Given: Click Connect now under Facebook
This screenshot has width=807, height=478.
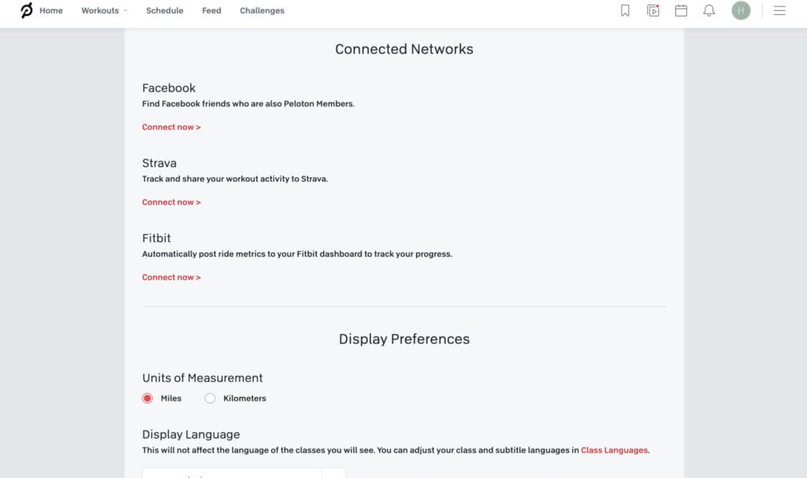Looking at the screenshot, I should [171, 127].
